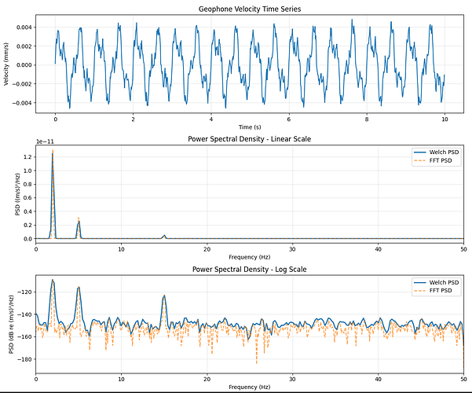This screenshot has height=393, width=472.
Task: Click the tallest peak in the linear PSD plot
Action: coord(53,152)
